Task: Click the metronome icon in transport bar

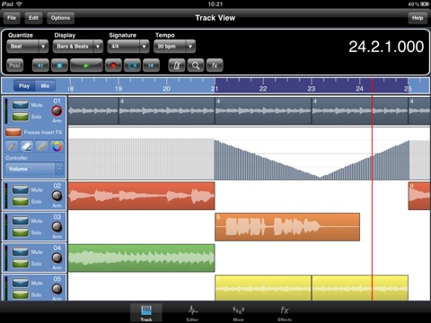Action: pyautogui.click(x=177, y=65)
